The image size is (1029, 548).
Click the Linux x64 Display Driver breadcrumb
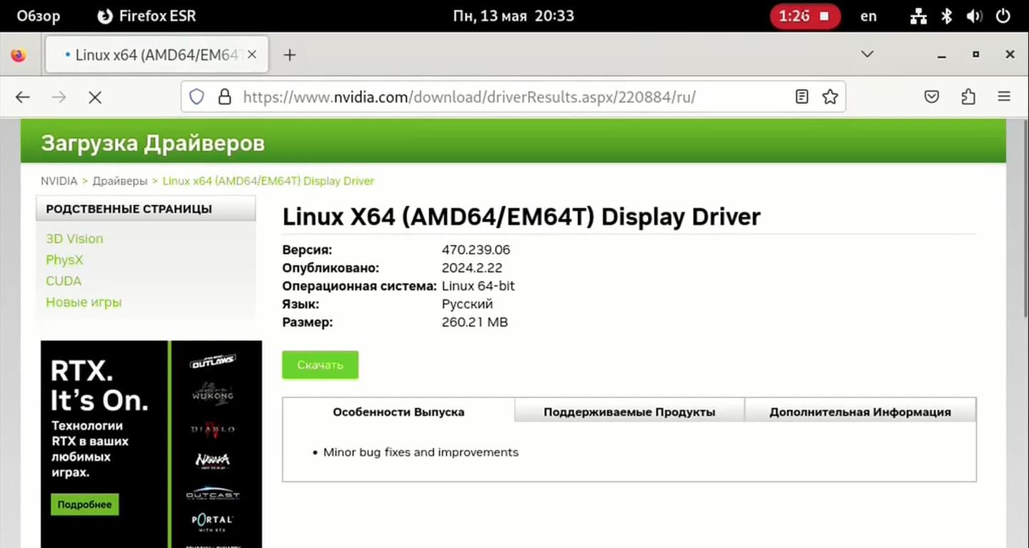click(x=268, y=181)
